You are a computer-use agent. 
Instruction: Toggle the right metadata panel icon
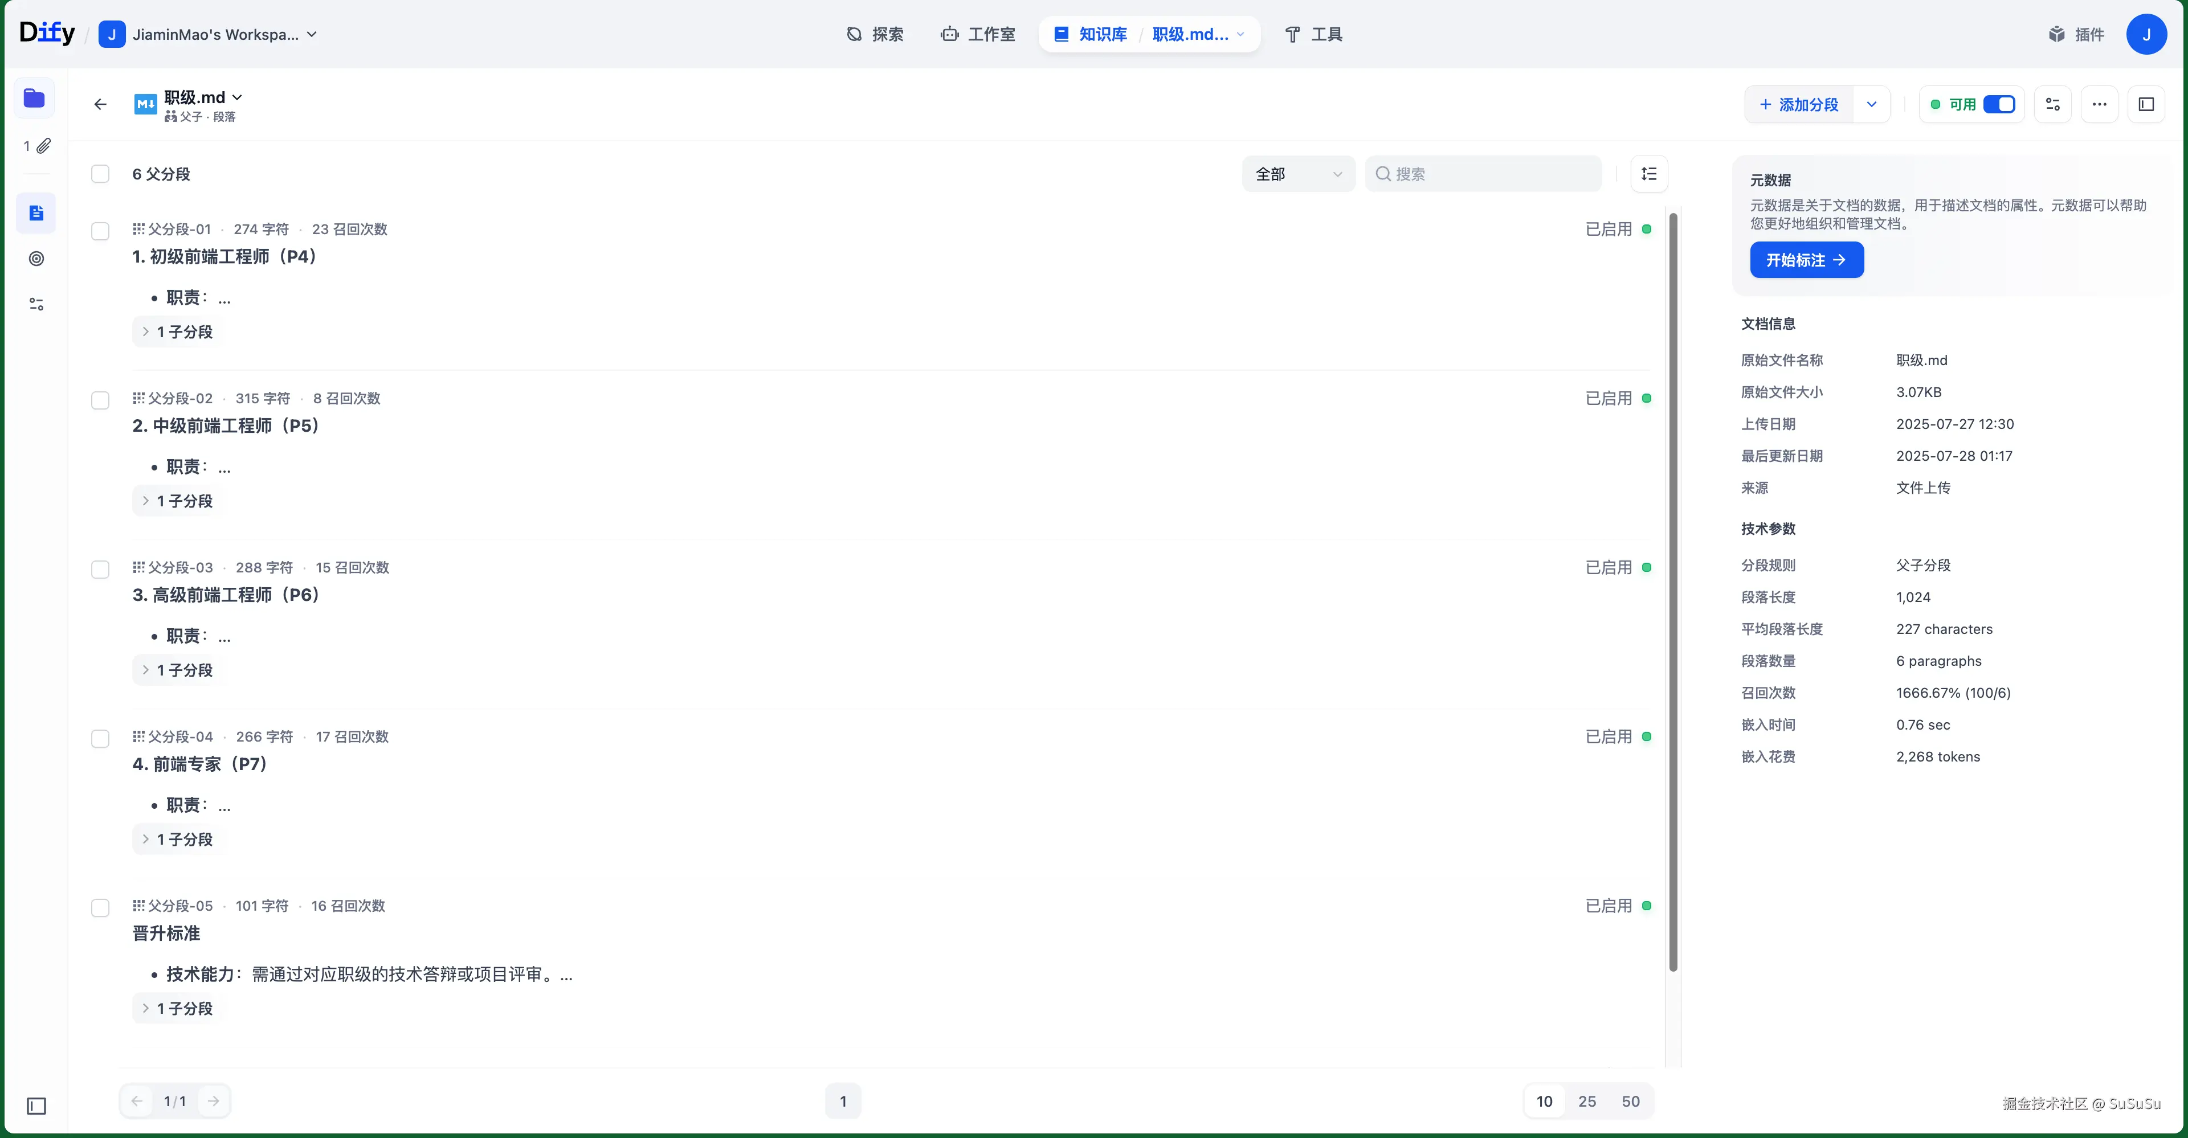coord(2146,104)
